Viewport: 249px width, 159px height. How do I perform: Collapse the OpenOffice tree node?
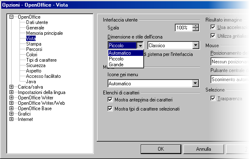11,17
